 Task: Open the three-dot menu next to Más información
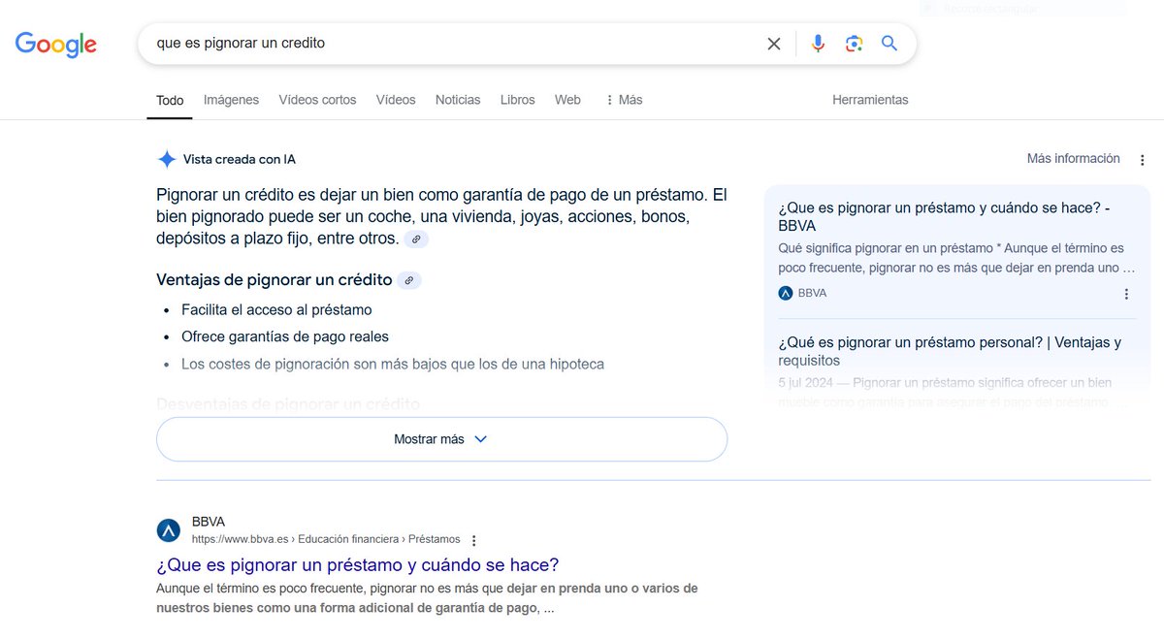(x=1142, y=159)
